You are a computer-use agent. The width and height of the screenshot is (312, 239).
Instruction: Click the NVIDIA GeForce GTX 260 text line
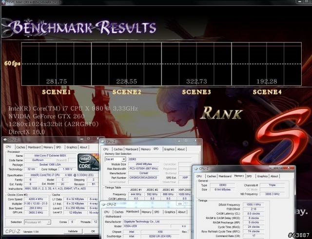coord(47,116)
